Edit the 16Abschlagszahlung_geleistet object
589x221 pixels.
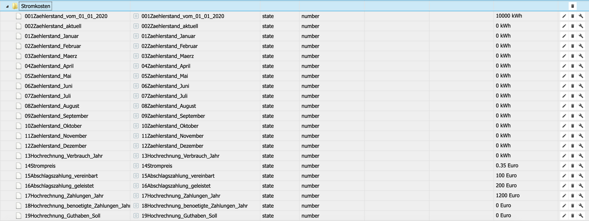click(x=564, y=186)
